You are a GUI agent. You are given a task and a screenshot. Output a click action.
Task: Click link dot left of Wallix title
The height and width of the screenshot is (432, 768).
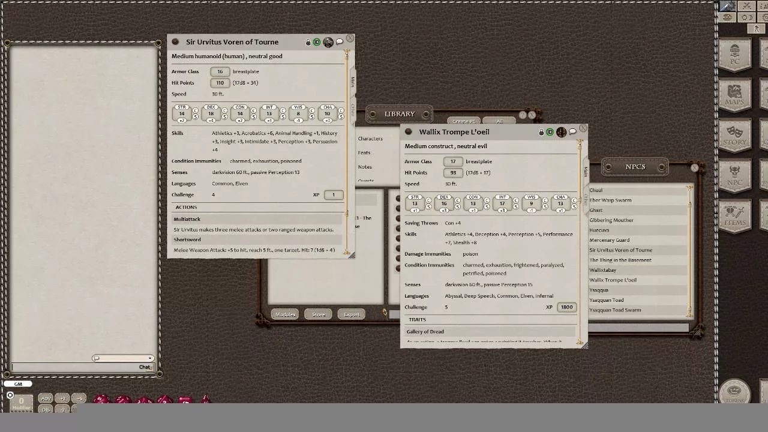pos(409,132)
